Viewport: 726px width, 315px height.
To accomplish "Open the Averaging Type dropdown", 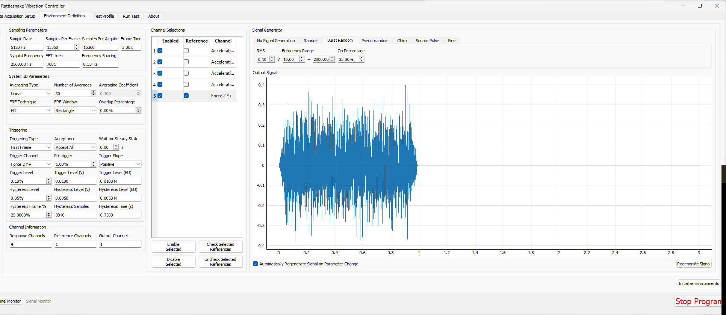I will pos(30,94).
